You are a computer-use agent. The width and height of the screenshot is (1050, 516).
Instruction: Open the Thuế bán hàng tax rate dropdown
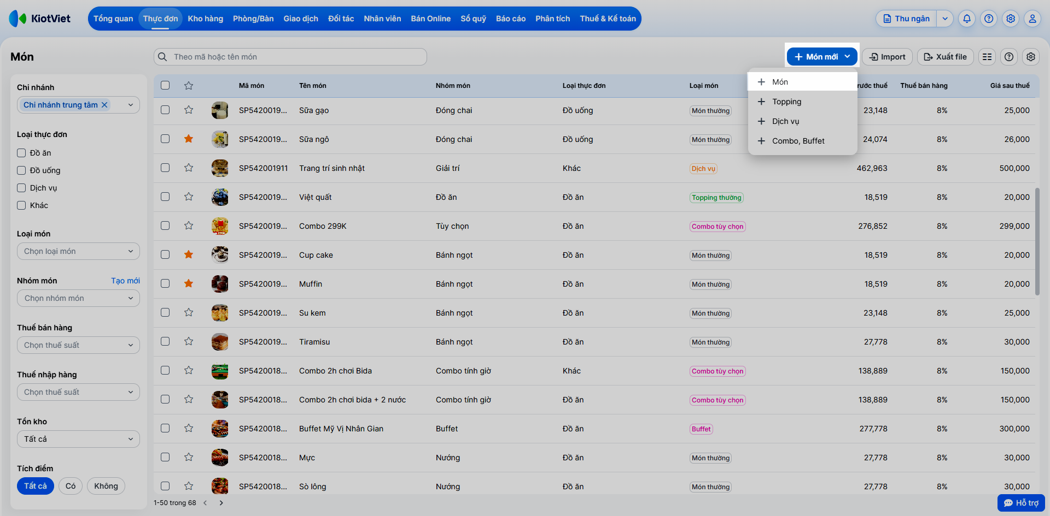(78, 345)
